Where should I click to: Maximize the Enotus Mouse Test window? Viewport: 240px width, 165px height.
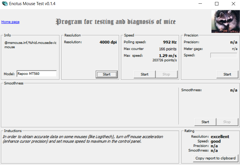217,4
